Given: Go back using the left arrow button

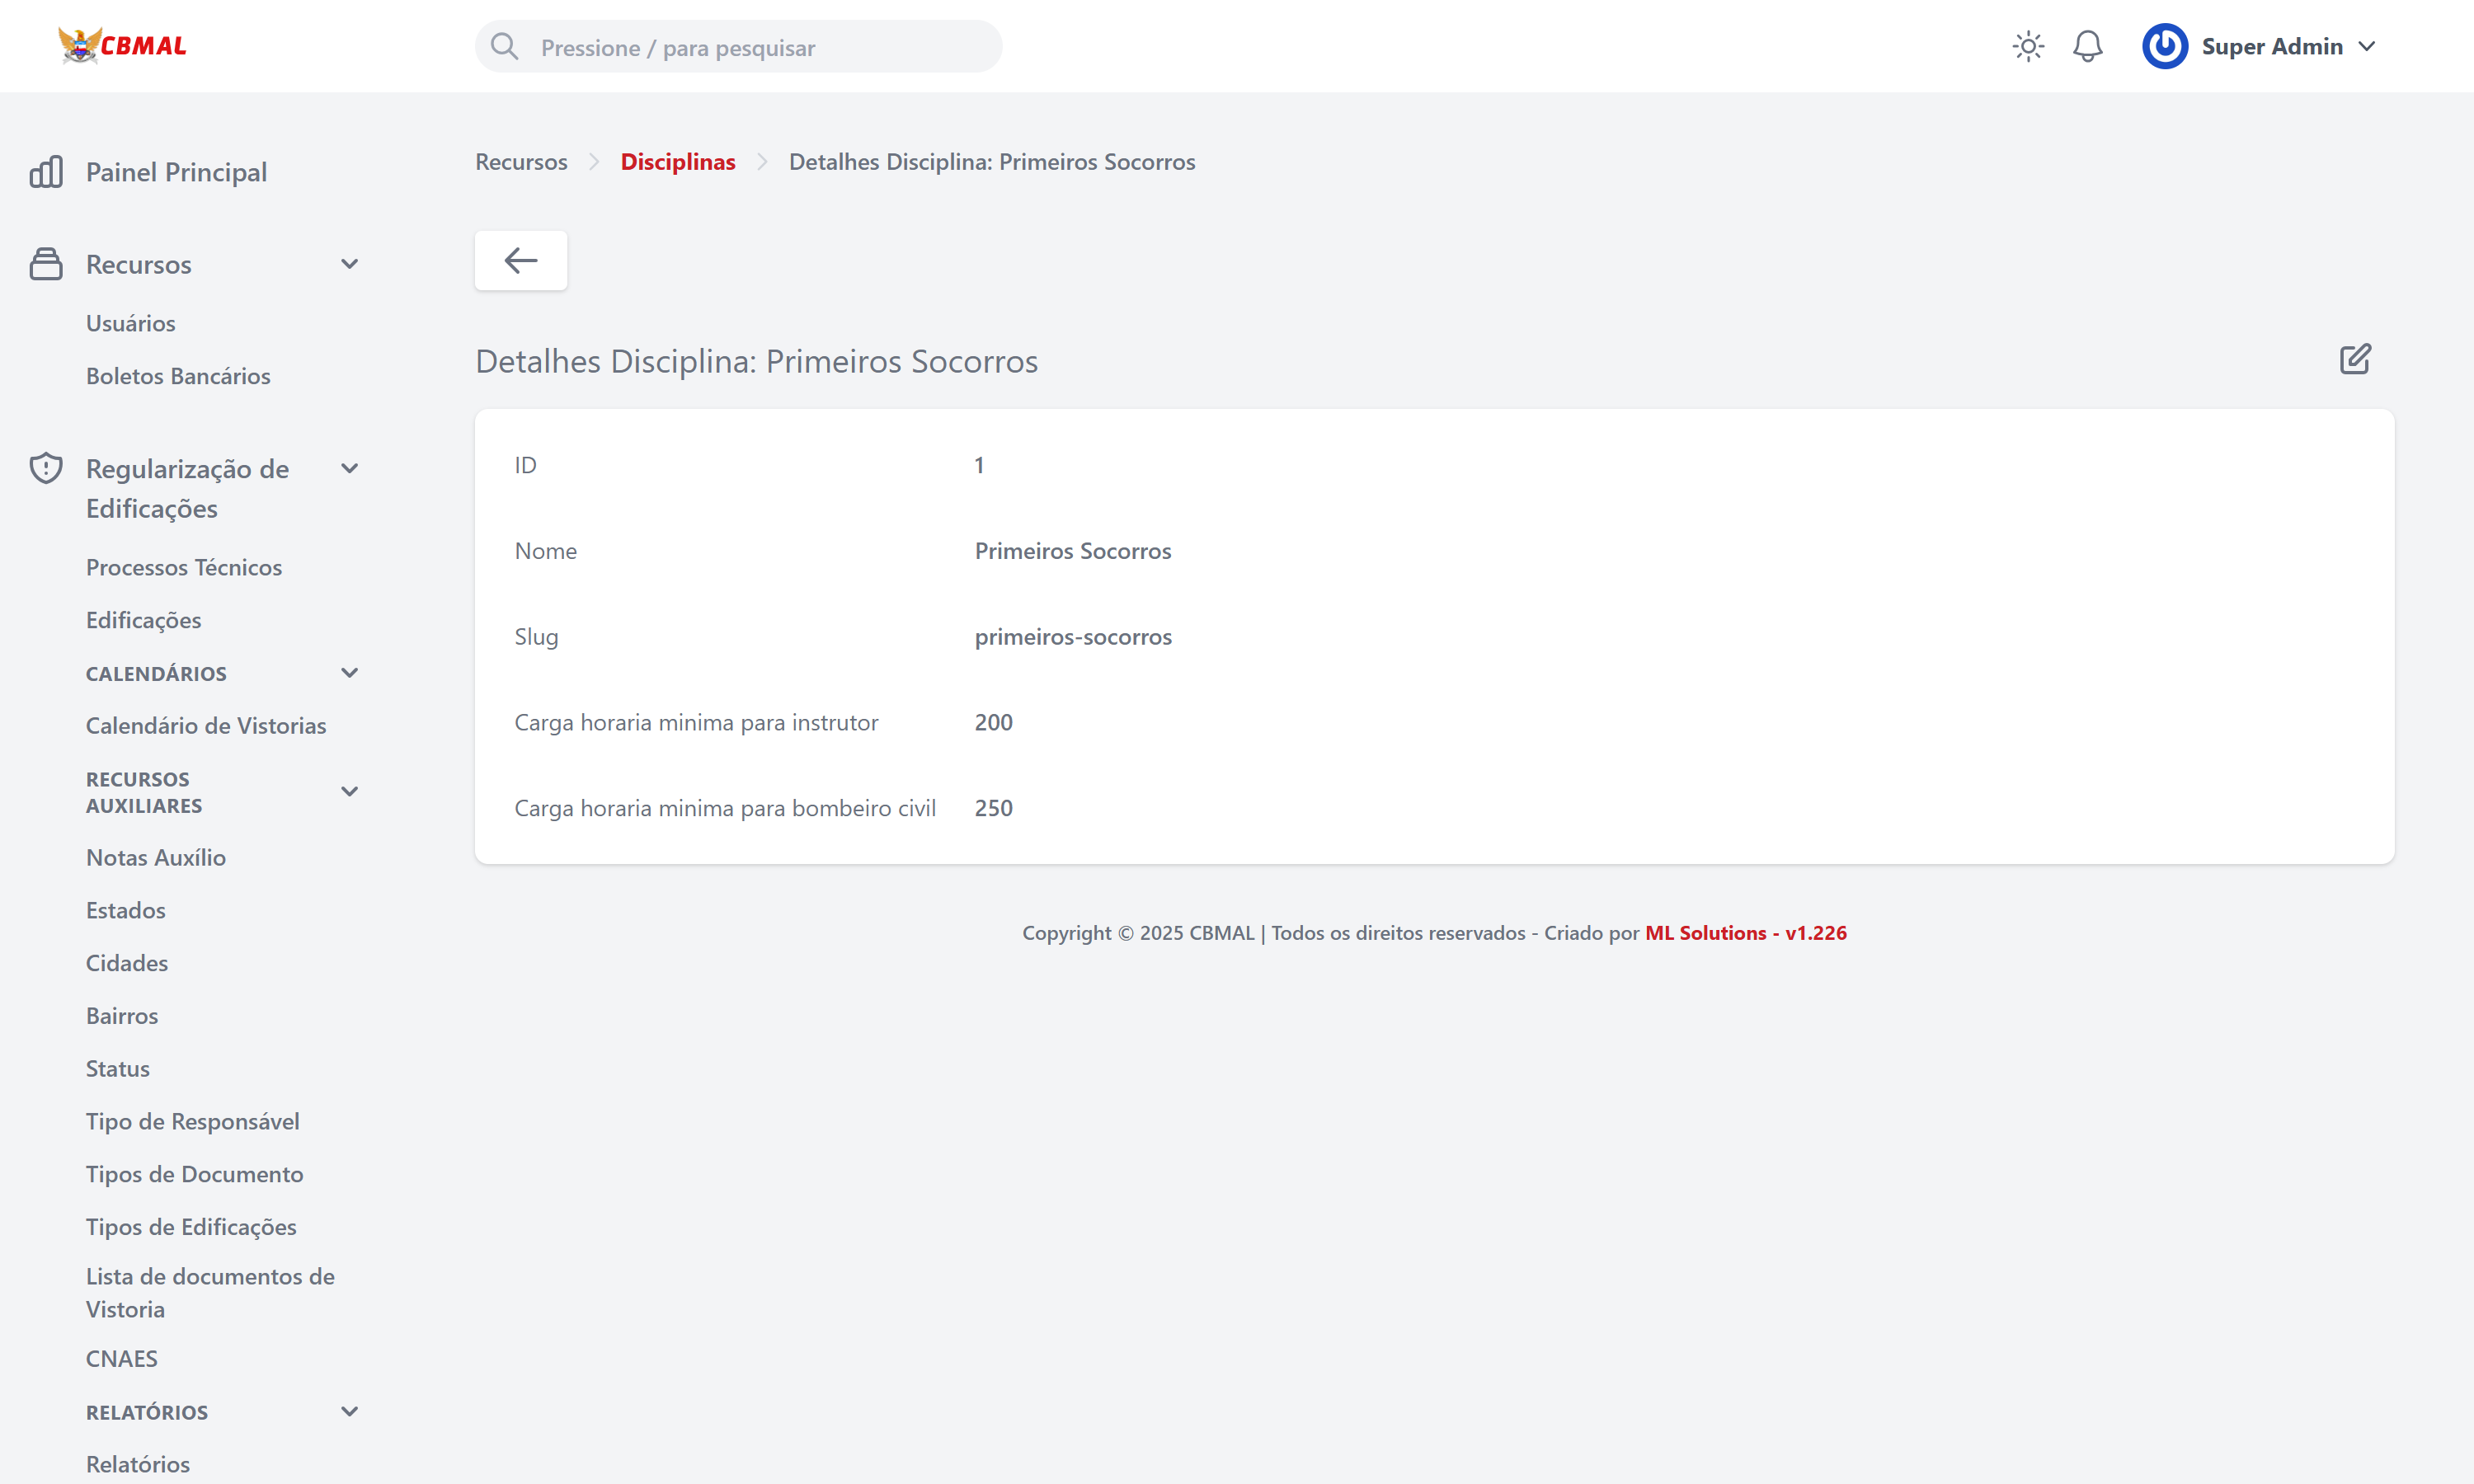Looking at the screenshot, I should (x=520, y=261).
